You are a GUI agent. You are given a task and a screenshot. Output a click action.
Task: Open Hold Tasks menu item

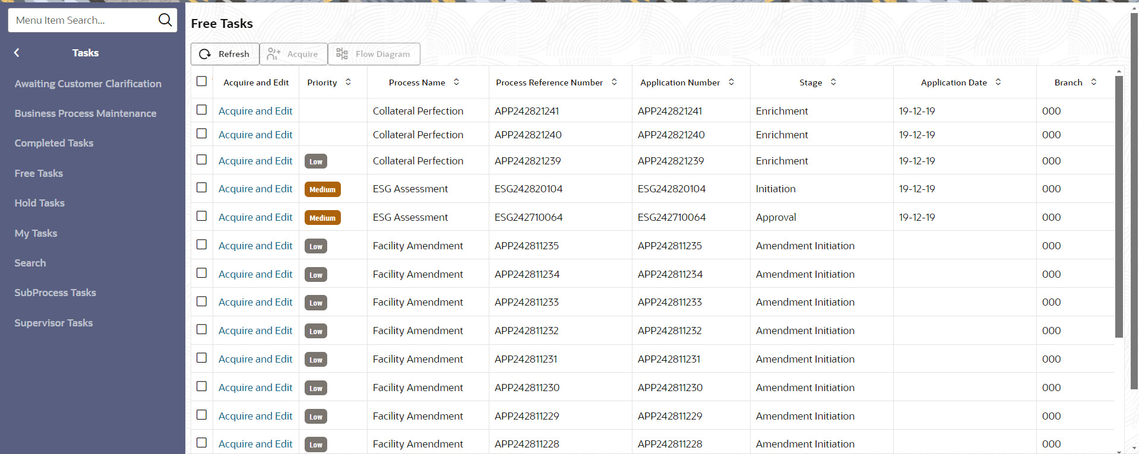[40, 203]
